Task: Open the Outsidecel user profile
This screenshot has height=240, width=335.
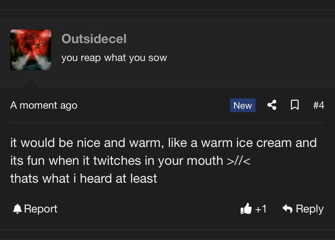Action: [x=94, y=39]
